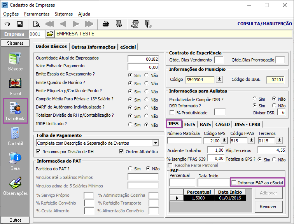Go to next record arrow
This screenshot has width=294, height=224.
click(x=76, y=24)
